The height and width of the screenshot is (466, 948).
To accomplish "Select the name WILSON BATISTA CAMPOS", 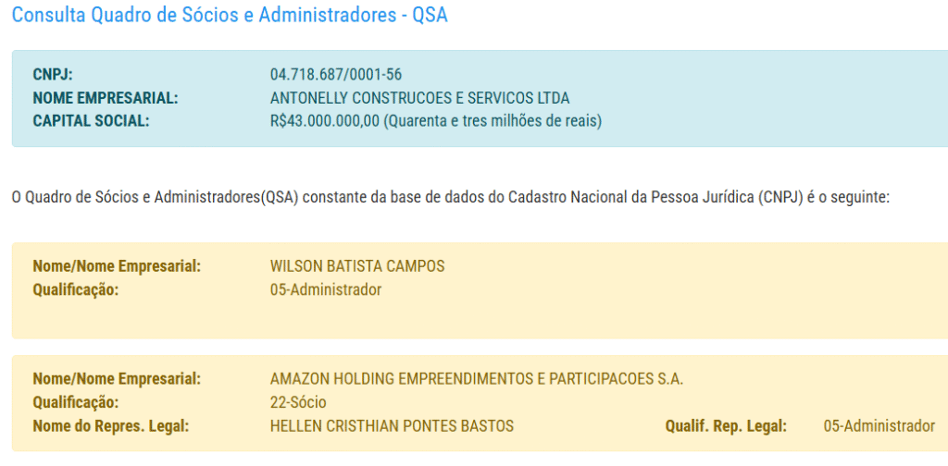I will (x=357, y=266).
